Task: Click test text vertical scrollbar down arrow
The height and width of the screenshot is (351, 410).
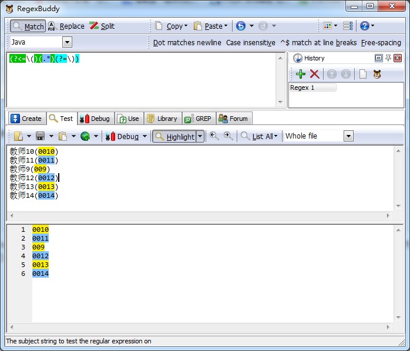Action: pos(398,206)
